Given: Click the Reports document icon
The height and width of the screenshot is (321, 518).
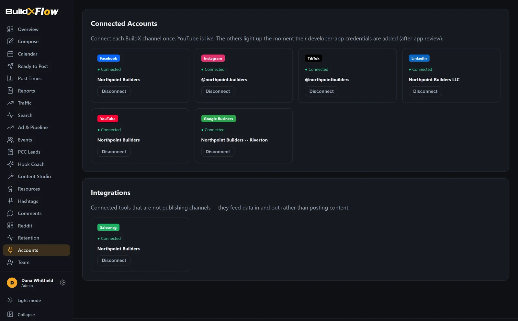Looking at the screenshot, I should (10, 91).
